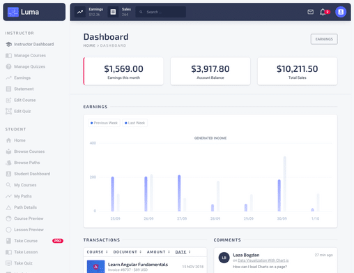Click the Statement sidebar icon

pos(8,89)
